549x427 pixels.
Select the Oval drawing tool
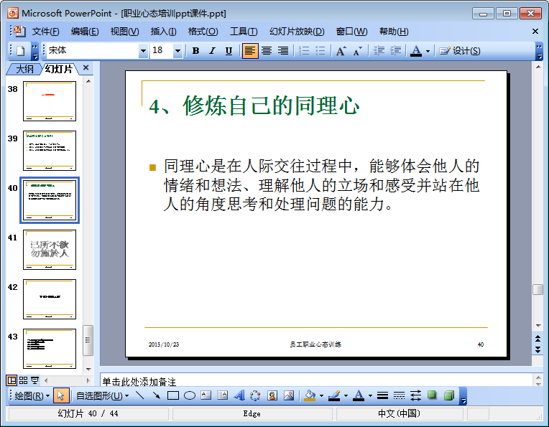pos(190,396)
